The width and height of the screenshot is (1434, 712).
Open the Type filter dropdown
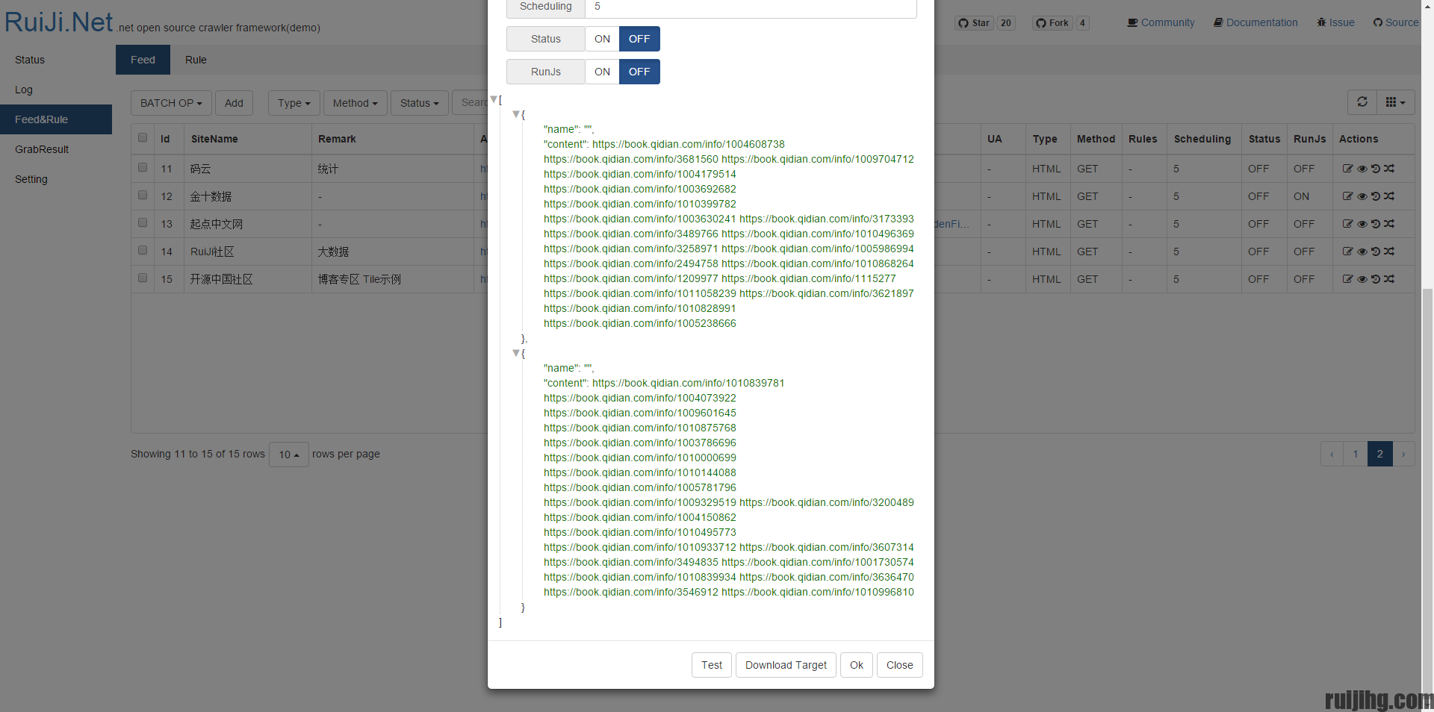tap(294, 103)
